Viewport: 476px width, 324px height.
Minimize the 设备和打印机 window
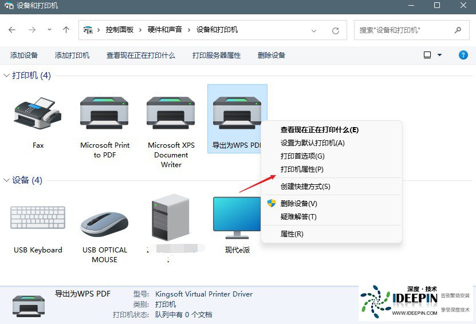pyautogui.click(x=411, y=6)
